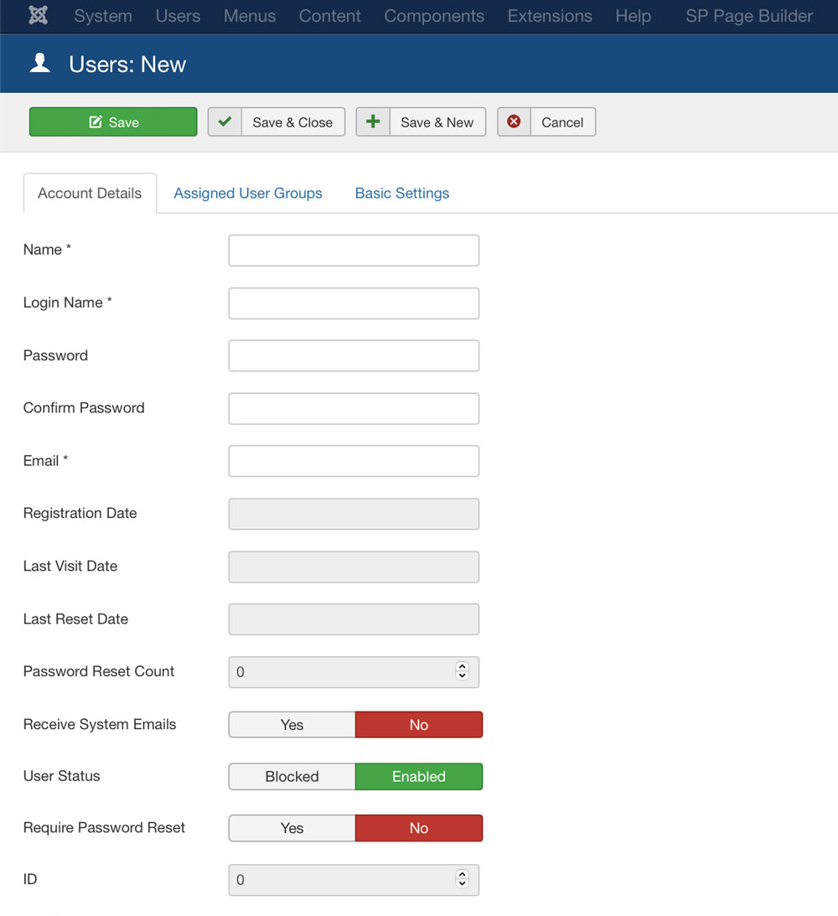
Task: Focus the Email input field
Action: point(354,461)
